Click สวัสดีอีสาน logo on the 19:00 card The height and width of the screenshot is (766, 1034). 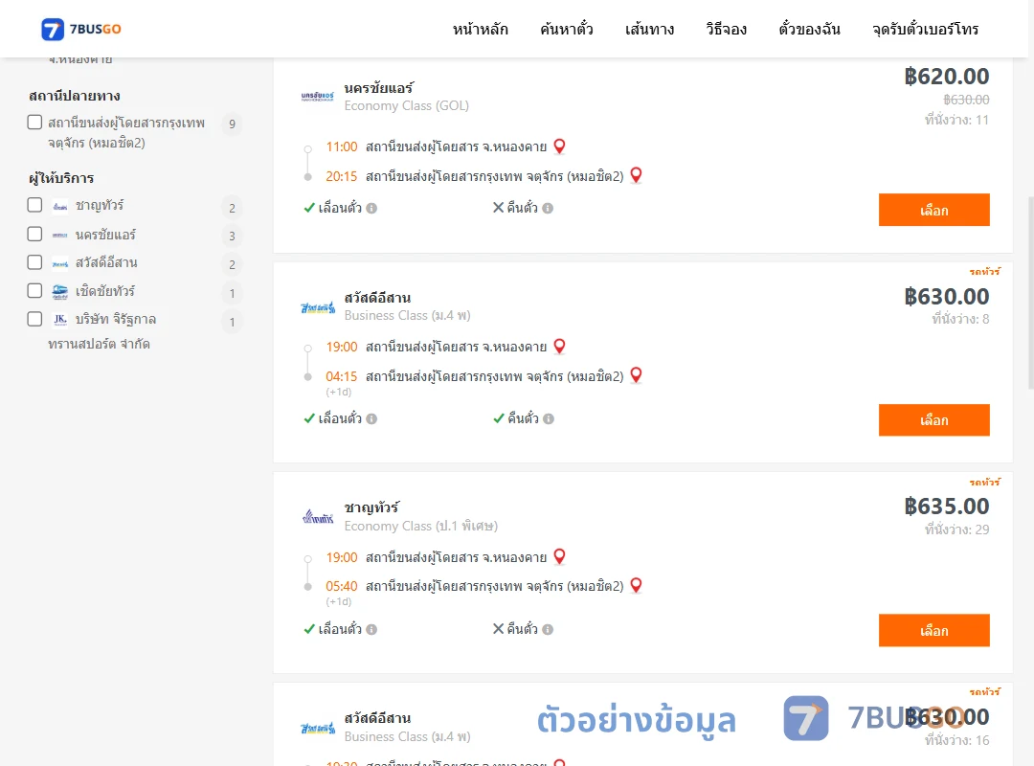[318, 307]
